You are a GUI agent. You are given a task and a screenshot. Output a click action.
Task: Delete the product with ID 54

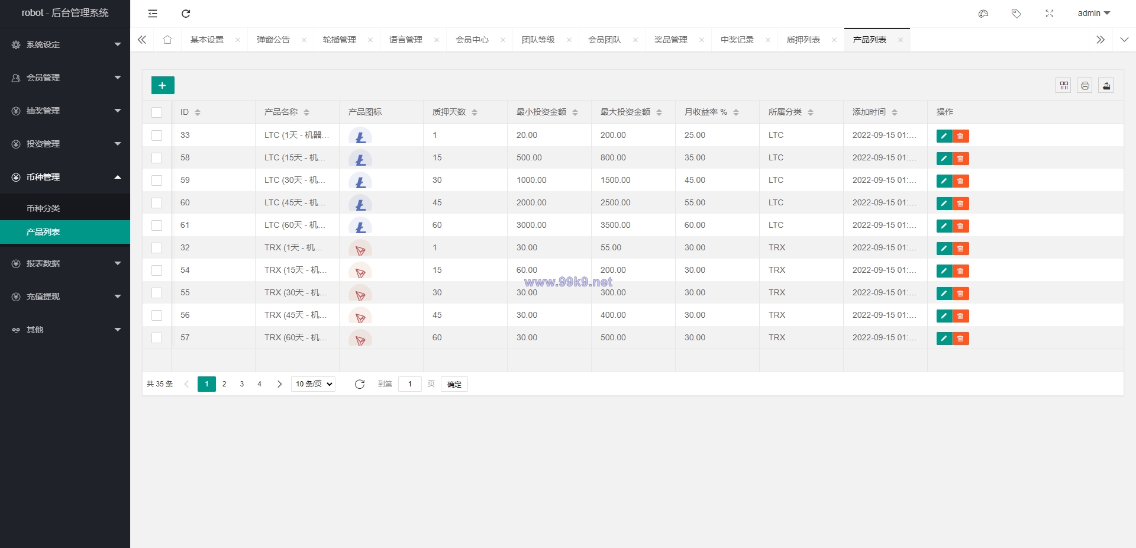[x=961, y=271]
